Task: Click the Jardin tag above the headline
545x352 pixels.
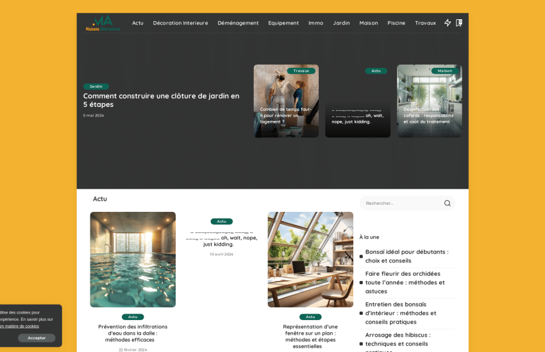Action: click(x=96, y=86)
